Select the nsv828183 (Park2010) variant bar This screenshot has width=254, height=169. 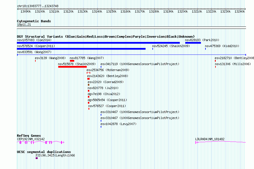click(193, 43)
